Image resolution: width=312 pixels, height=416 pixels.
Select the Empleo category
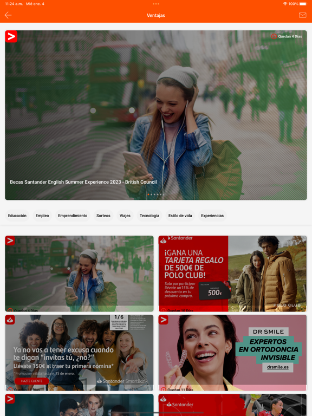click(x=42, y=216)
